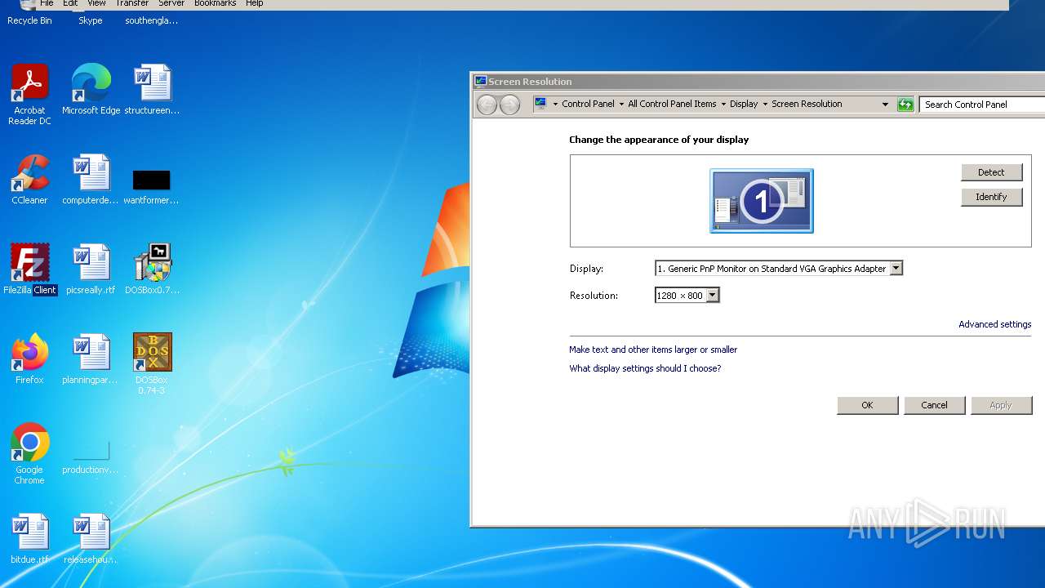This screenshot has width=1045, height=588.
Task: Open the Edit menu in the top menu bar
Action: tap(70, 3)
